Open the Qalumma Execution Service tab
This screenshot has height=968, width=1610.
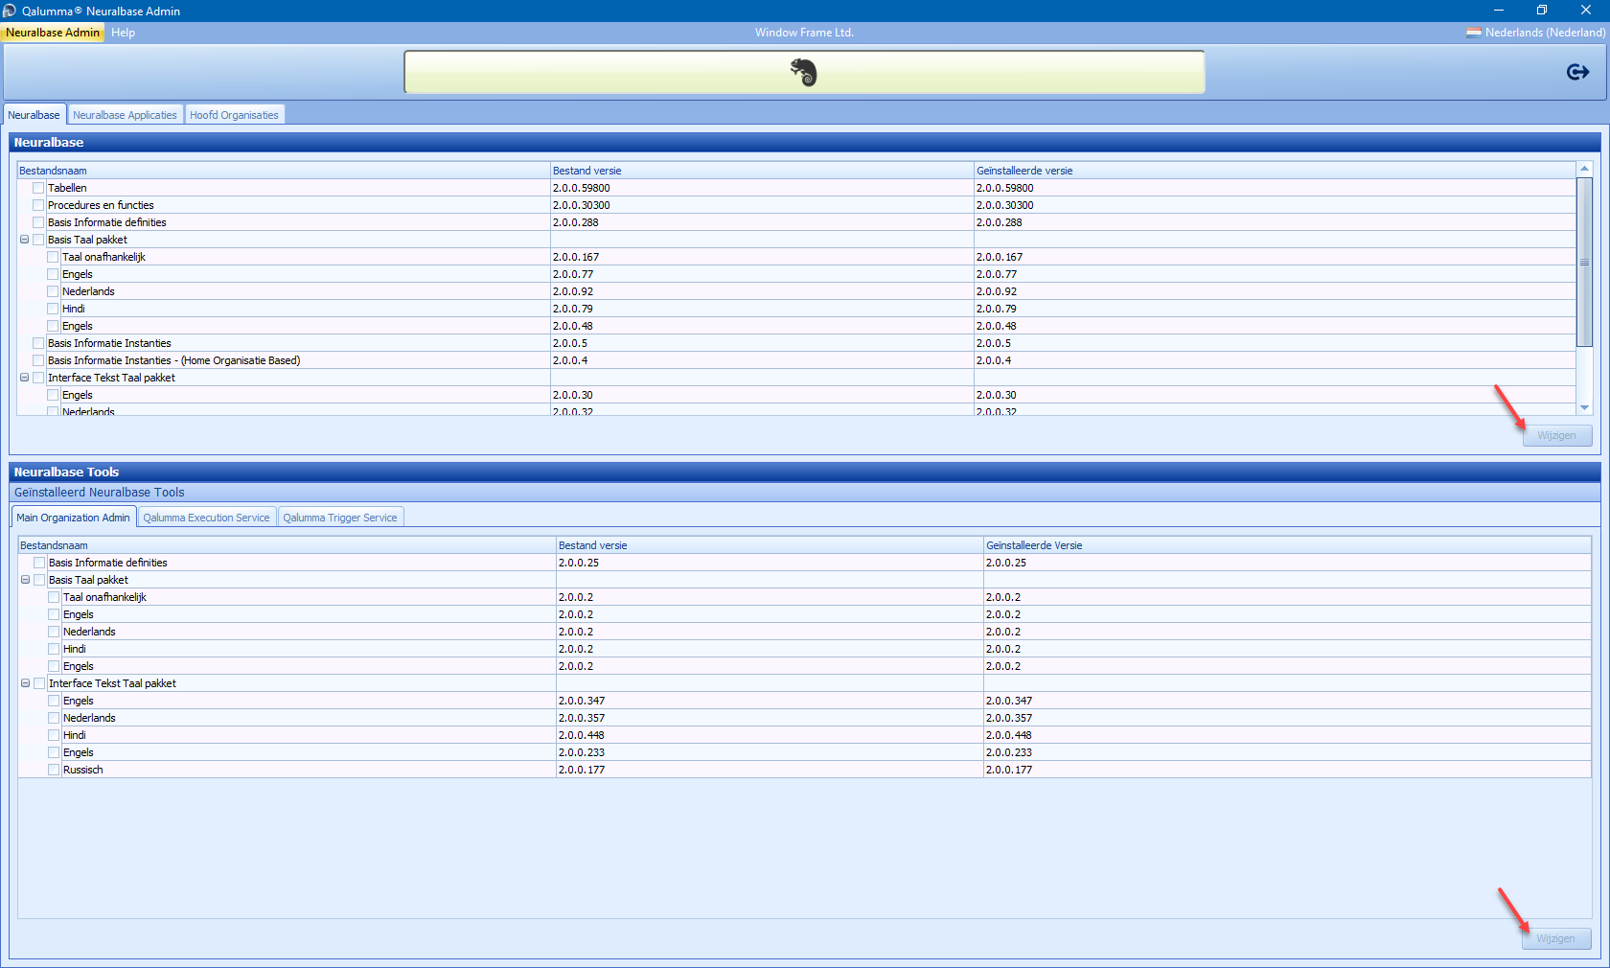tap(206, 518)
